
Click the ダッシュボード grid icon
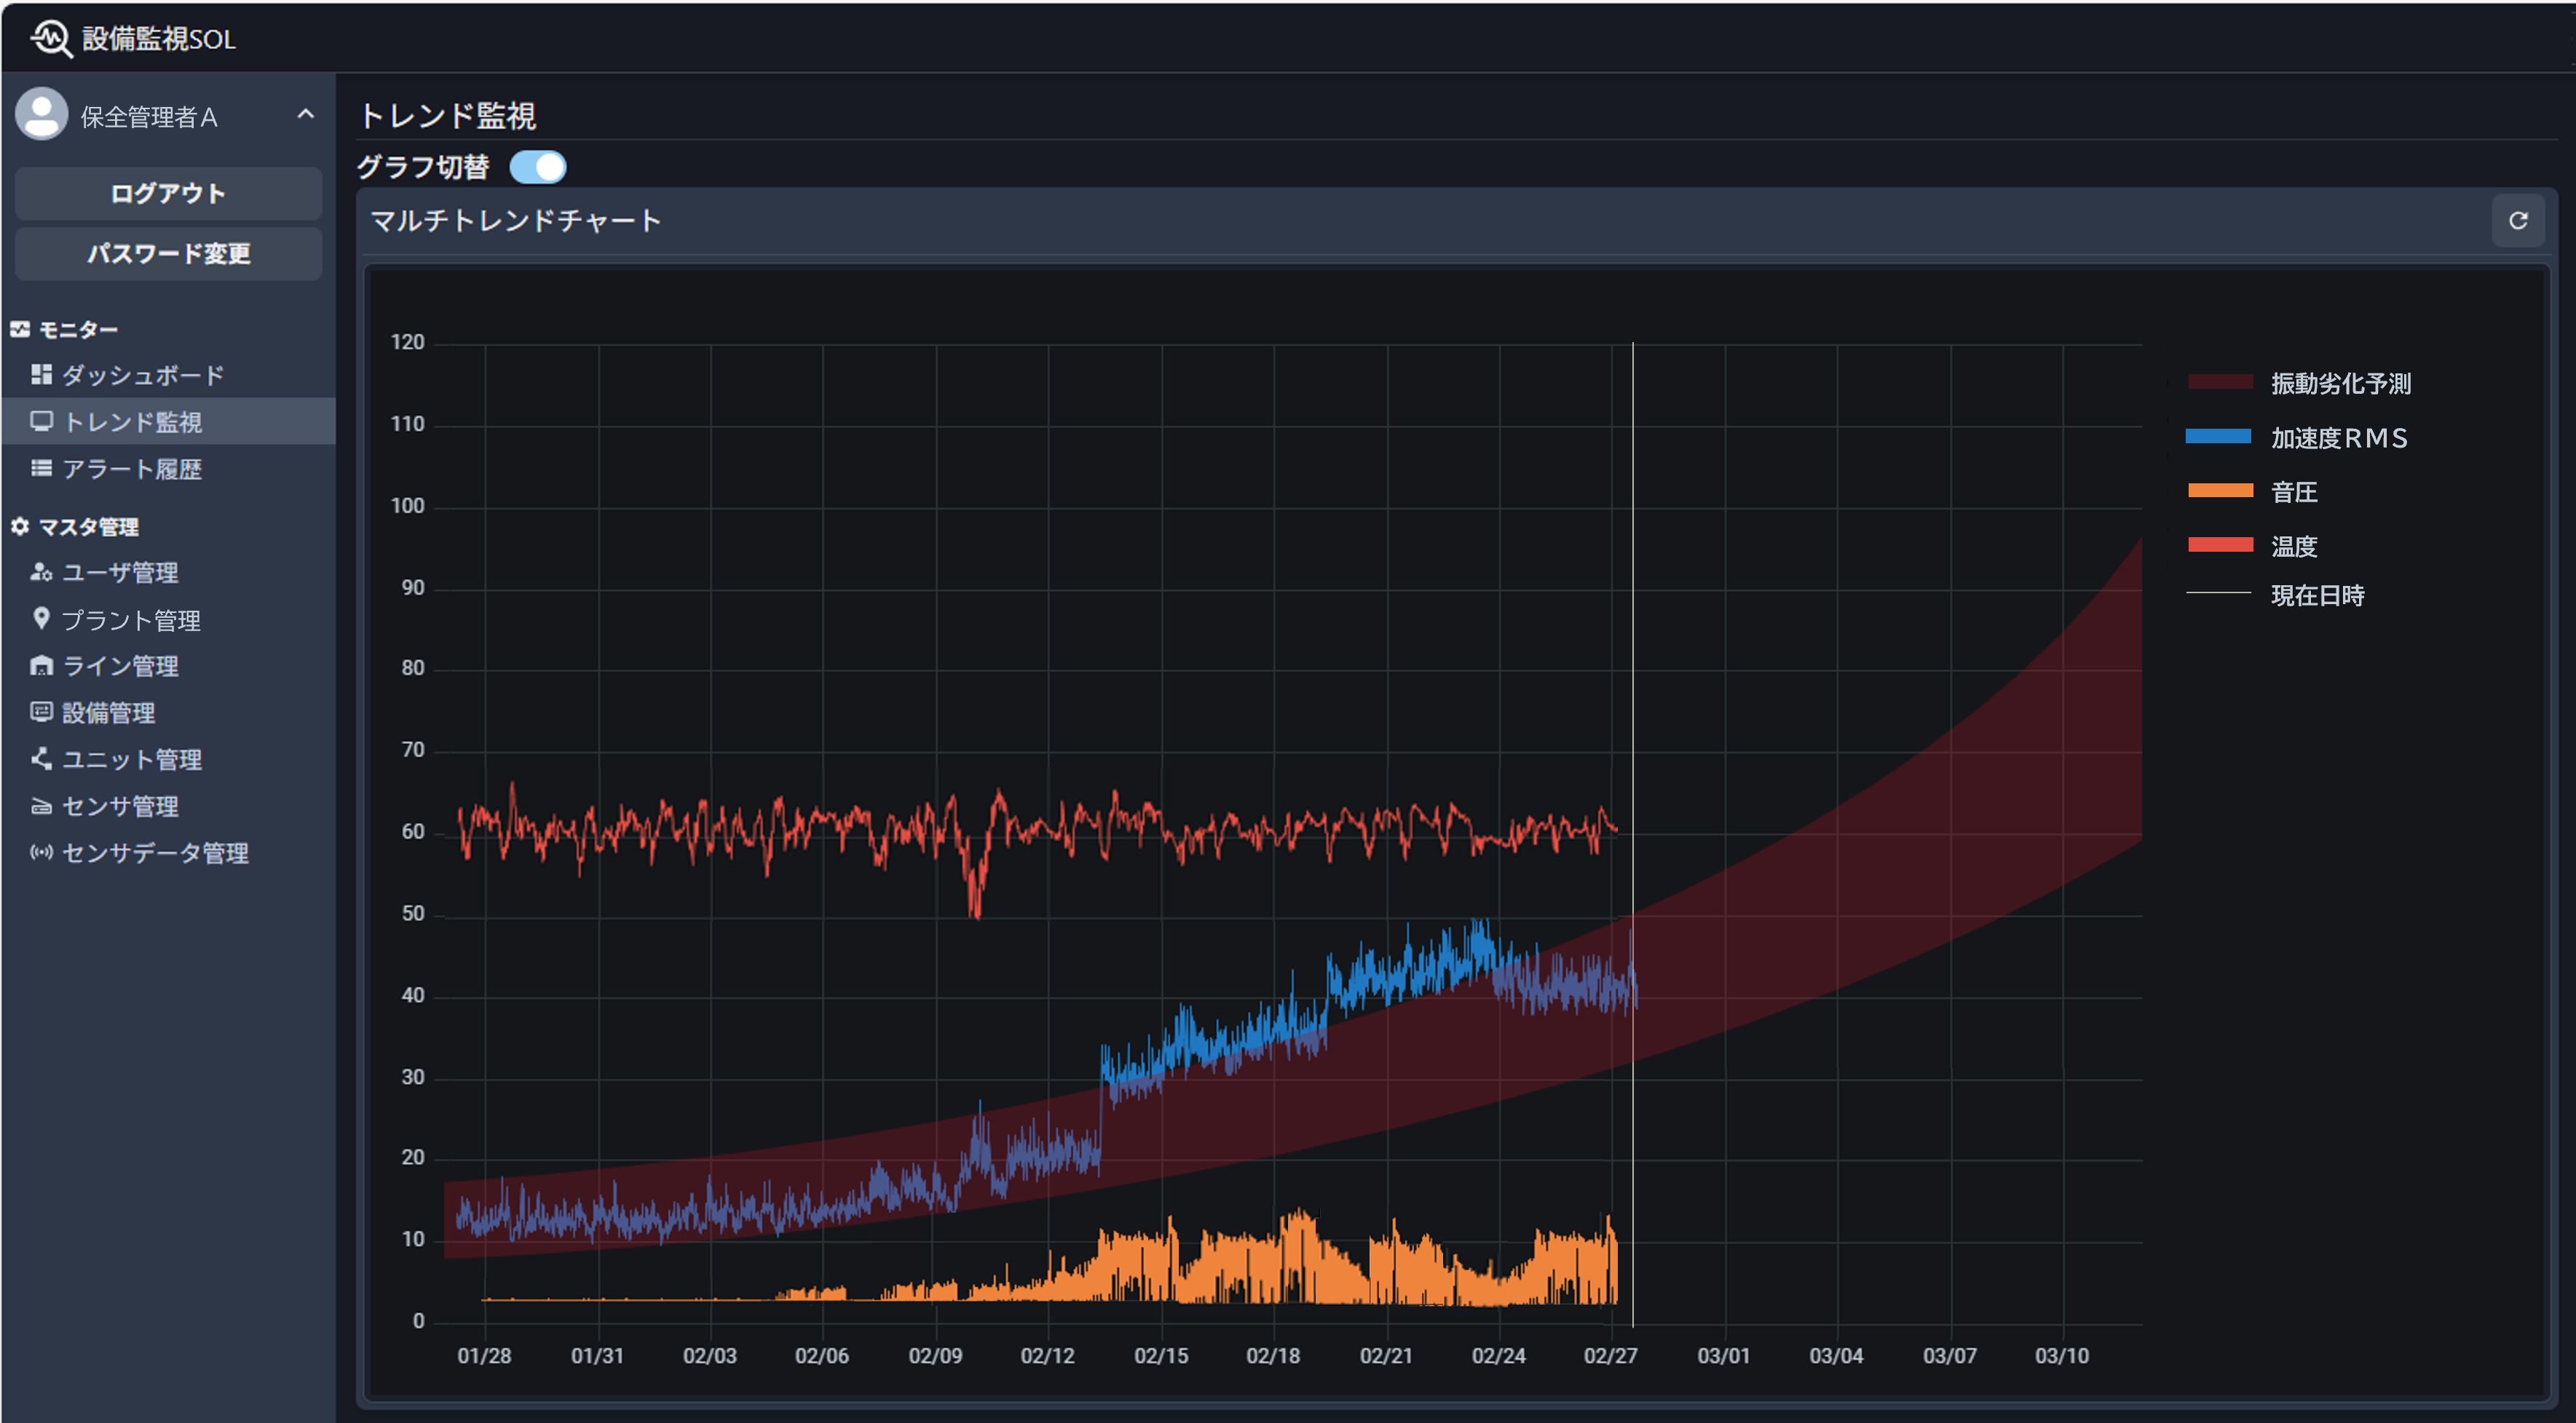(41, 375)
